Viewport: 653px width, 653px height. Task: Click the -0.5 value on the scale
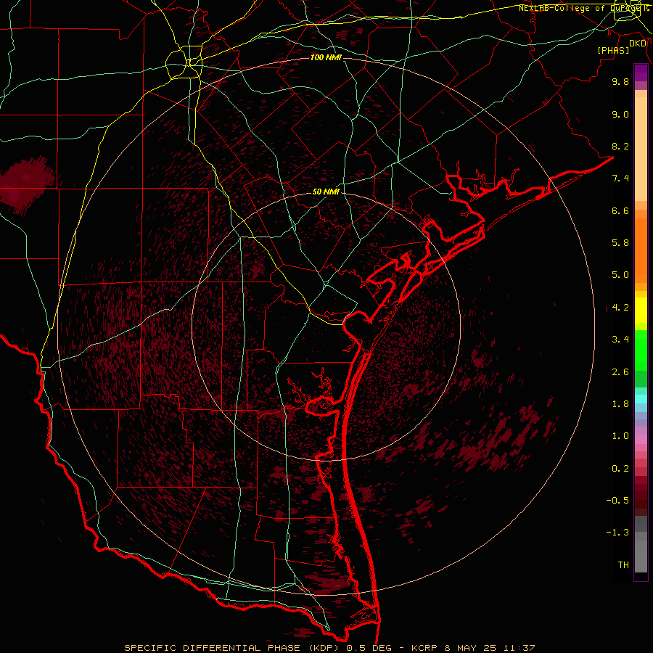click(617, 501)
